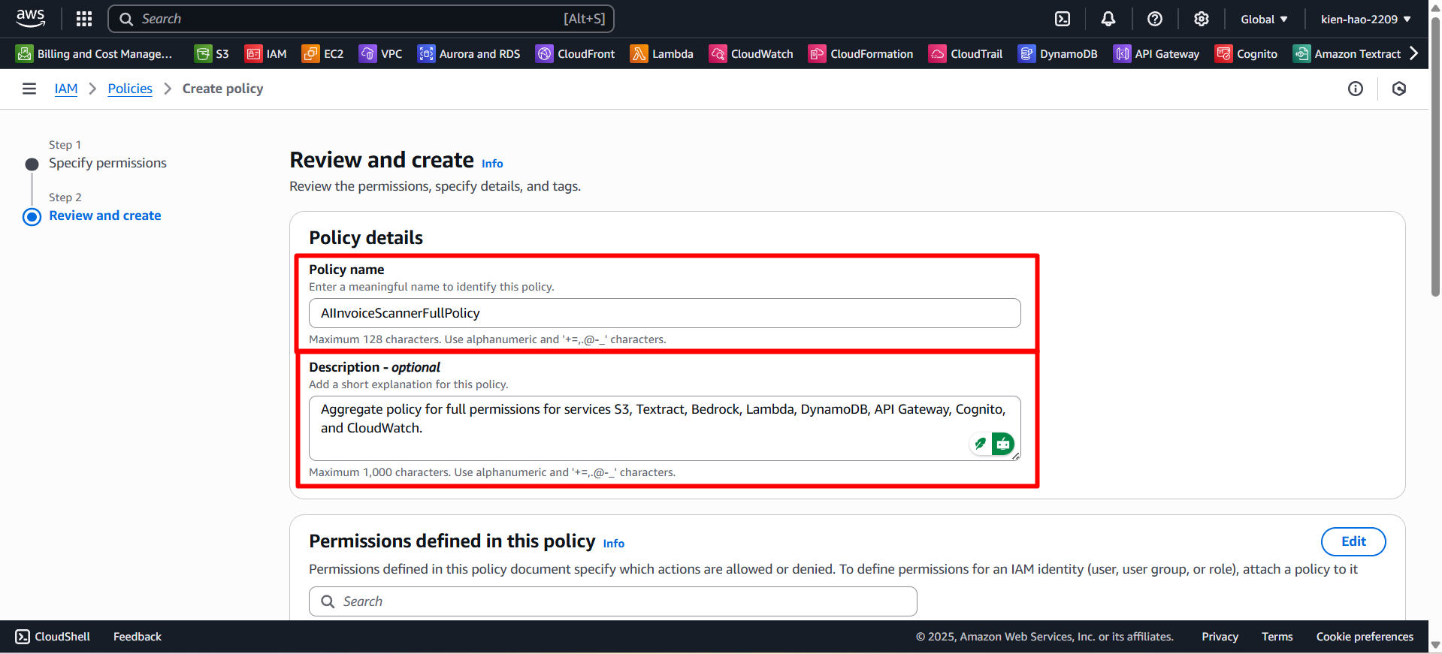This screenshot has height=654, width=1442.
Task: Open the notifications bell
Action: point(1108,19)
